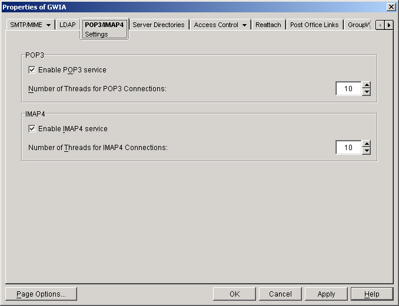Confirm settings with the OK button
The image size is (399, 306).
[234, 294]
